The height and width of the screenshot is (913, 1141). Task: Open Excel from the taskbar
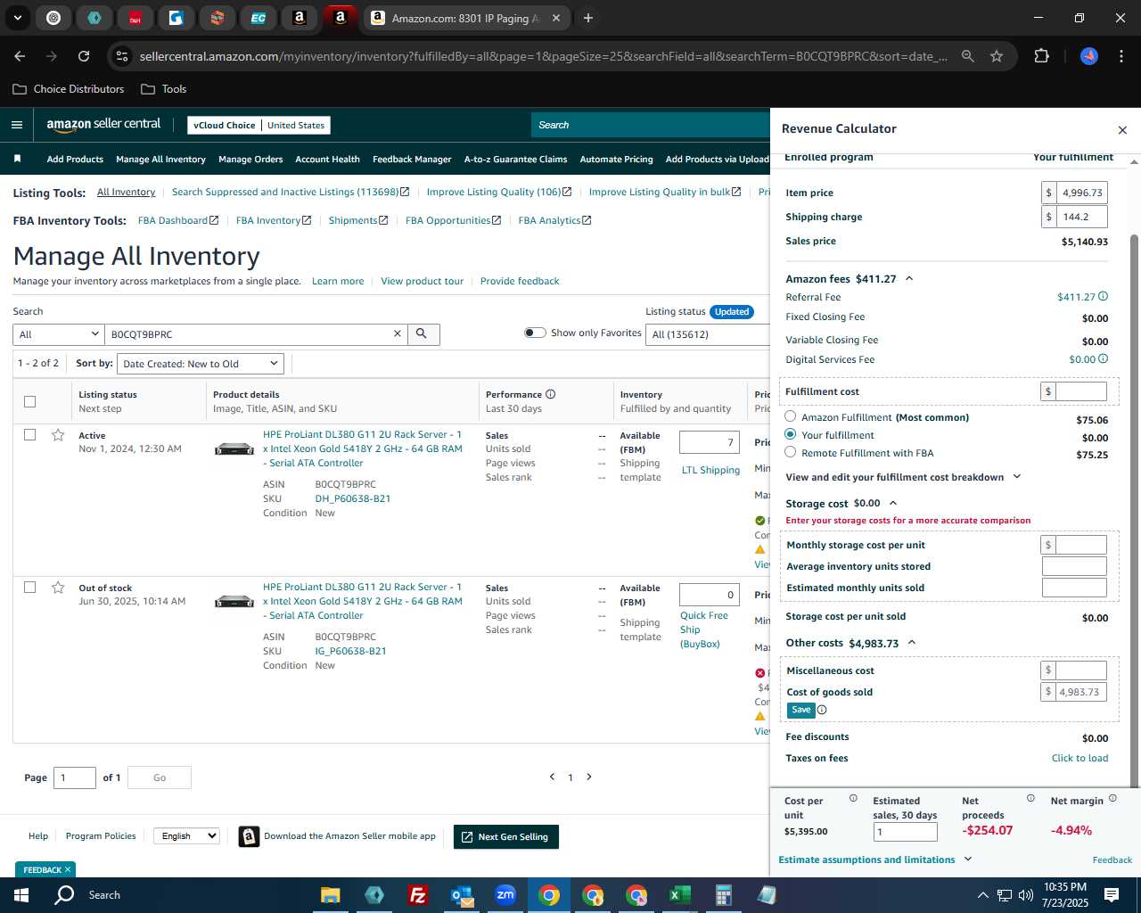coord(679,895)
